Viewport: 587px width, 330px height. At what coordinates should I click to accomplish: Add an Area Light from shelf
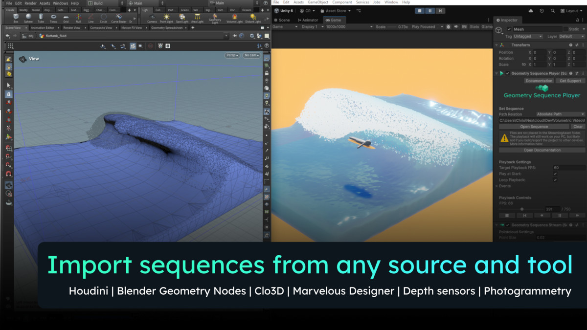pos(197,18)
